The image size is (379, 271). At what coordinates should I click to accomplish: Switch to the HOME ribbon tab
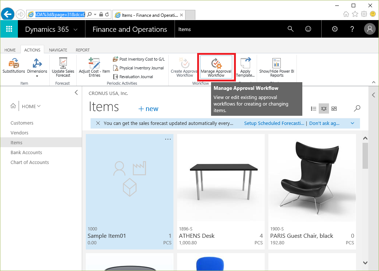click(x=10, y=50)
